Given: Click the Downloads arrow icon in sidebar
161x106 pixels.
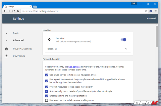Looking at the screenshot, I should (7, 56).
